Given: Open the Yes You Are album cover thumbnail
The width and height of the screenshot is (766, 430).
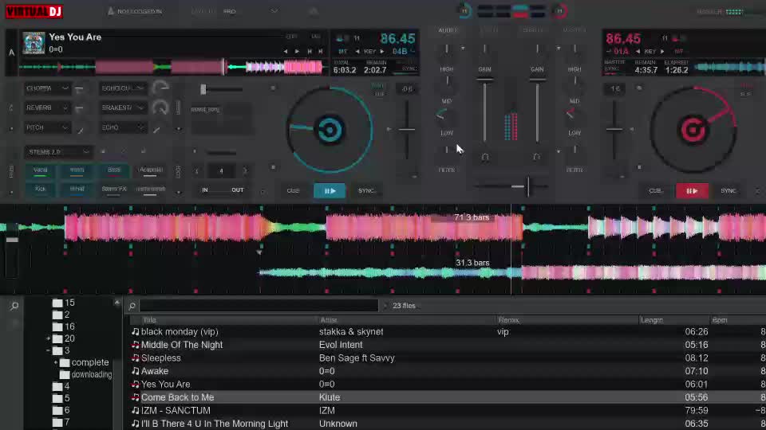Looking at the screenshot, I should tap(34, 43).
